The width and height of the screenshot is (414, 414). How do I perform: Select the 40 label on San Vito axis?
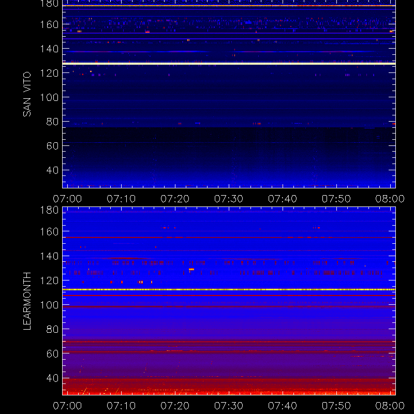[52, 170]
